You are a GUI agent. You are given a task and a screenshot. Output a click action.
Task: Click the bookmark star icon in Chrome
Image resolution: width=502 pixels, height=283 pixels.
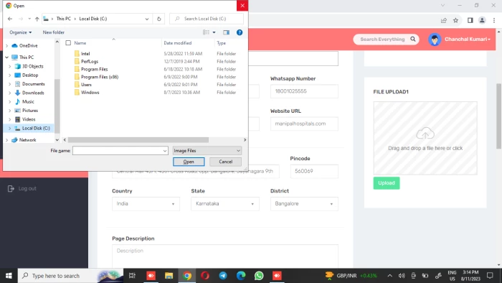(455, 21)
